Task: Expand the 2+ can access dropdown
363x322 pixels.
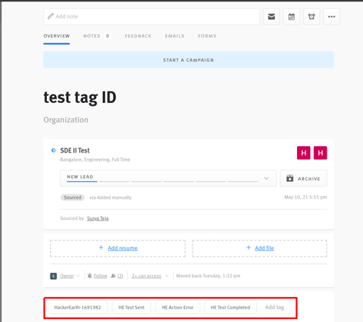Action: click(150, 276)
